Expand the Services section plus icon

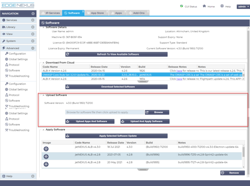33,20
